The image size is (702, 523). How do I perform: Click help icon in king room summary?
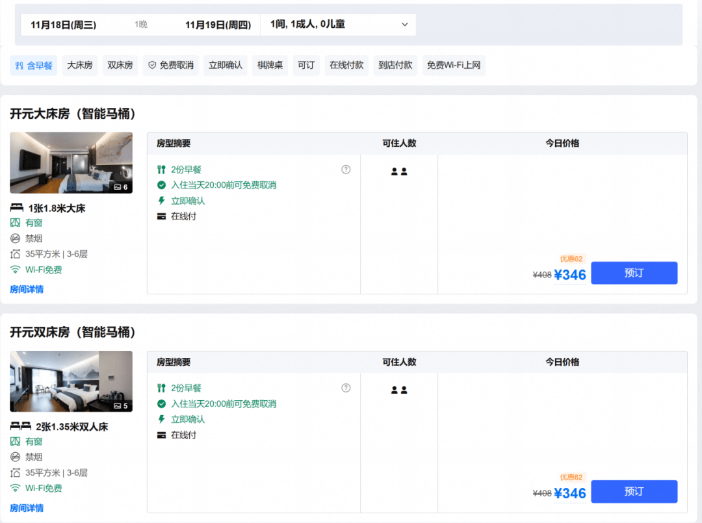[x=346, y=170]
